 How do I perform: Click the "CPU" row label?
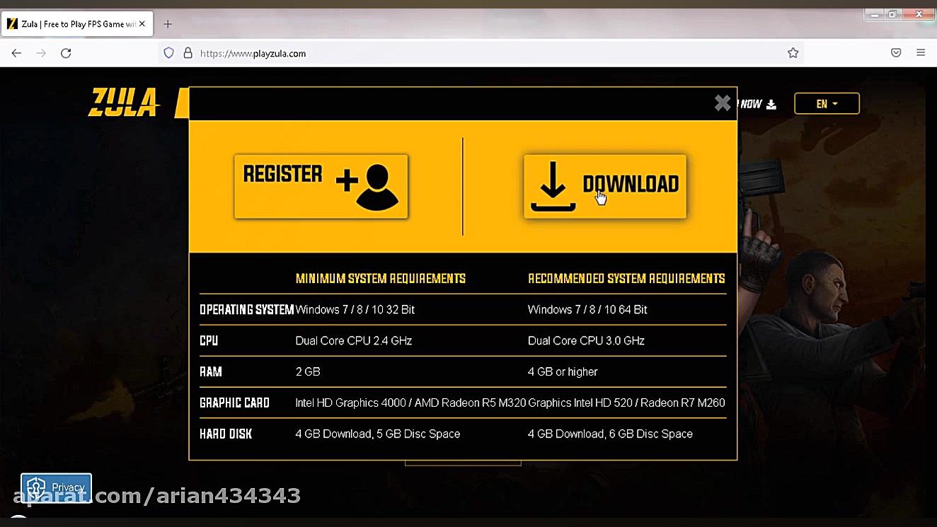tap(209, 341)
